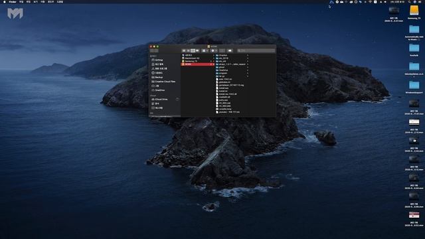The height and width of the screenshot is (239, 425).
Task: Expand chevron beside OneDrive folder in column
Action: (248, 70)
